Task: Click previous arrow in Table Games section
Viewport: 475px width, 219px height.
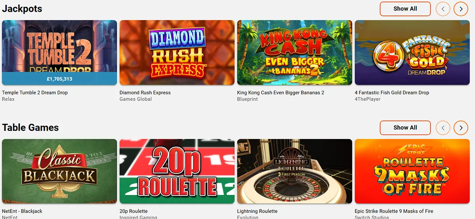Action: pyautogui.click(x=443, y=127)
